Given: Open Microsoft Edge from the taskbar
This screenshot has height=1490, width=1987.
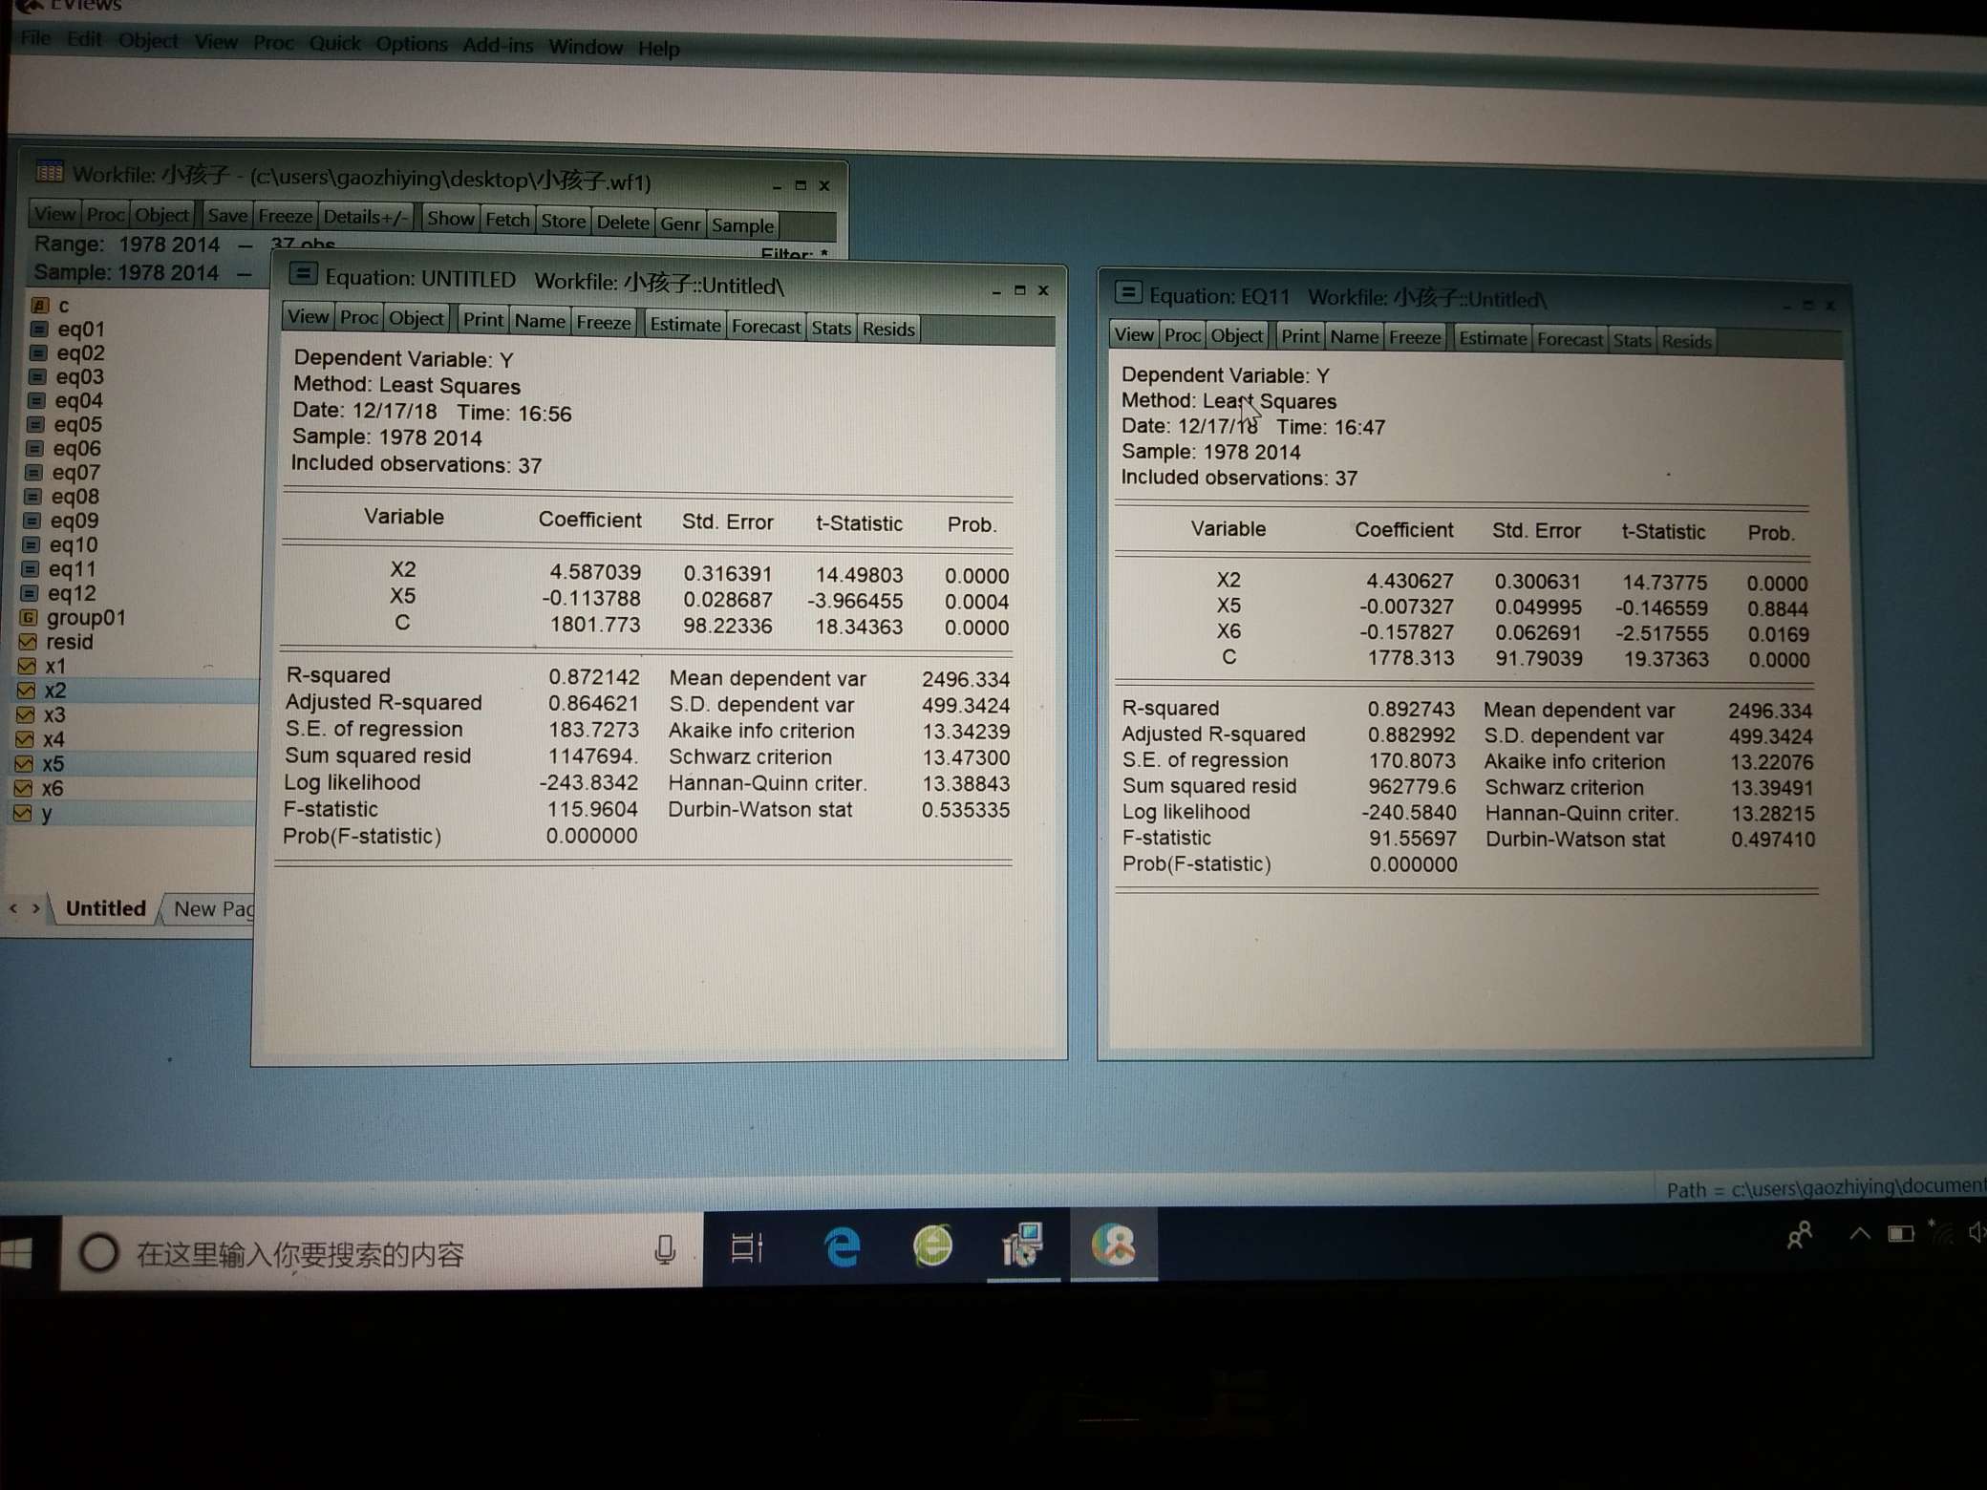Looking at the screenshot, I should [842, 1246].
